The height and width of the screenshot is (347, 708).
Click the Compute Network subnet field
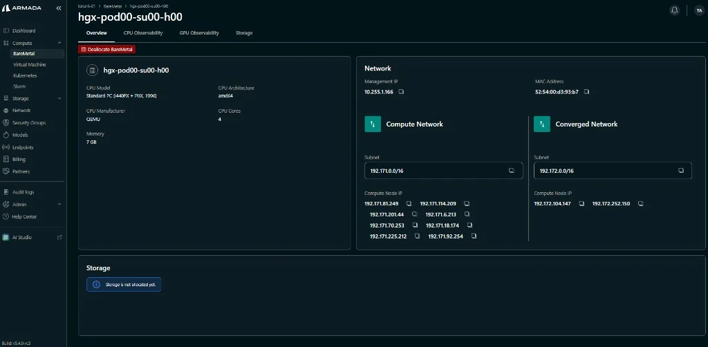[444, 171]
